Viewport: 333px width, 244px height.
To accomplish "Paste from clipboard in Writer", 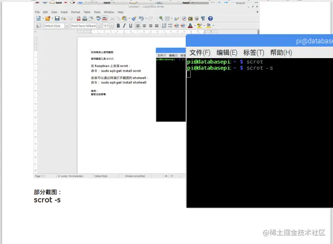I will click(x=124, y=18).
